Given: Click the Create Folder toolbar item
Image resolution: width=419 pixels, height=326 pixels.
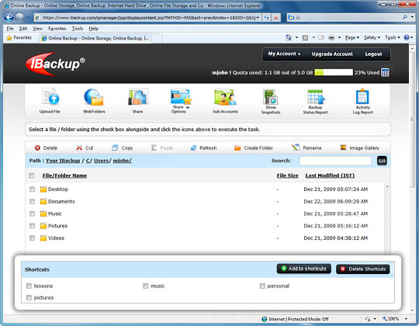Looking at the screenshot, I should [254, 147].
